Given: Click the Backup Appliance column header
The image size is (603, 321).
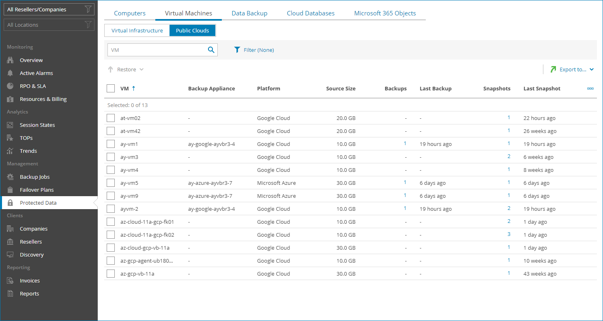Looking at the screenshot, I should [x=211, y=88].
